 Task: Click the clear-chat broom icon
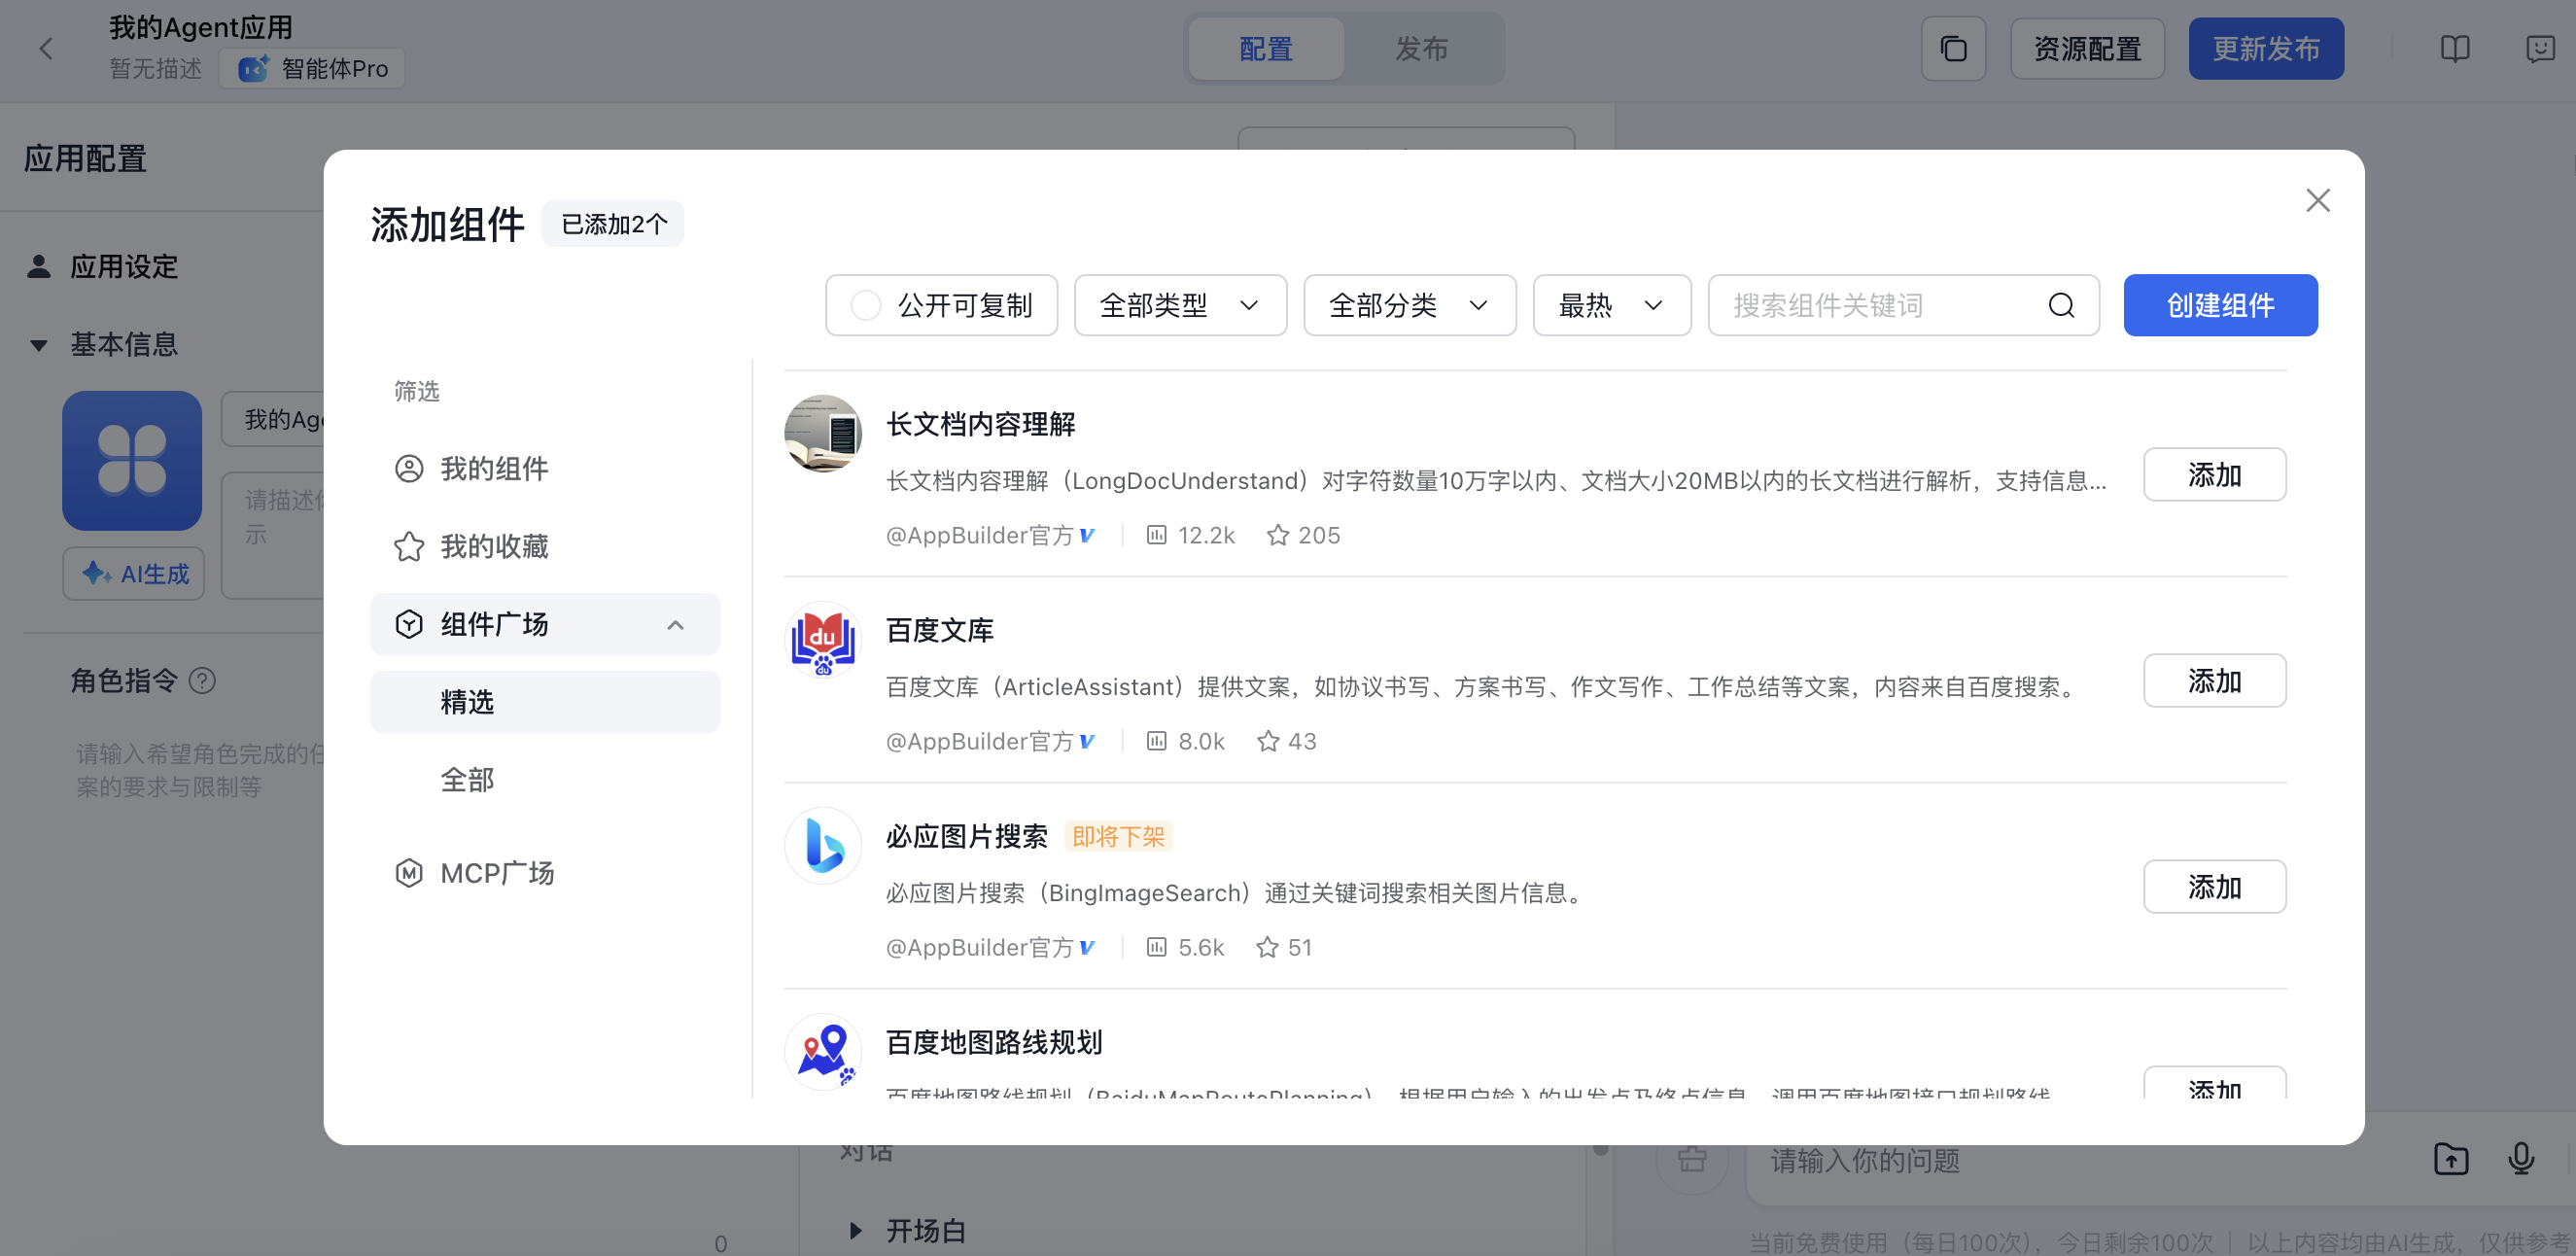[1692, 1159]
